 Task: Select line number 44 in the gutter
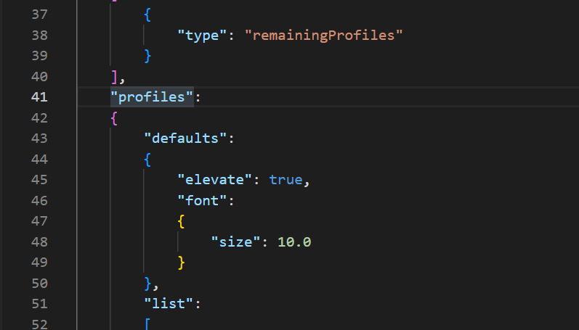click(x=39, y=160)
